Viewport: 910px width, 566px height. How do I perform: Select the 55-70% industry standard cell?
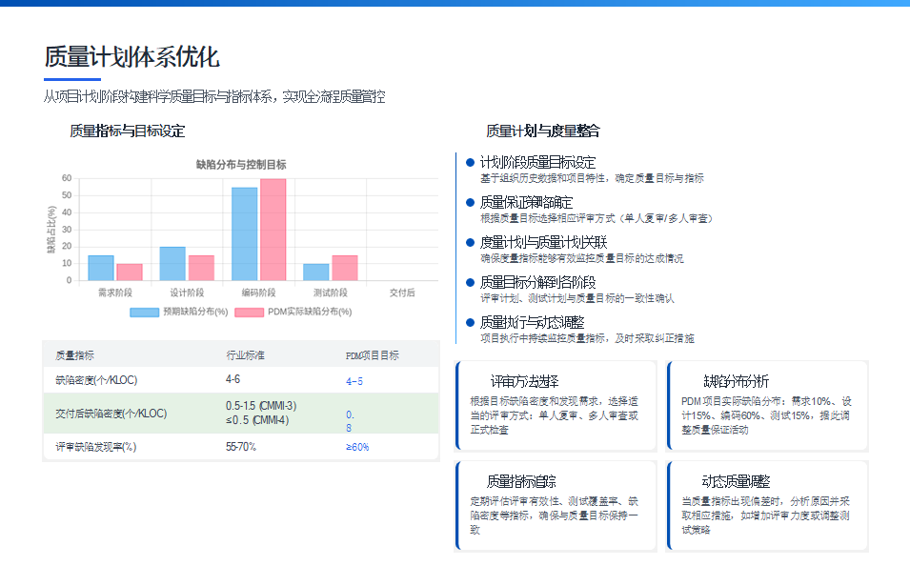click(x=241, y=446)
